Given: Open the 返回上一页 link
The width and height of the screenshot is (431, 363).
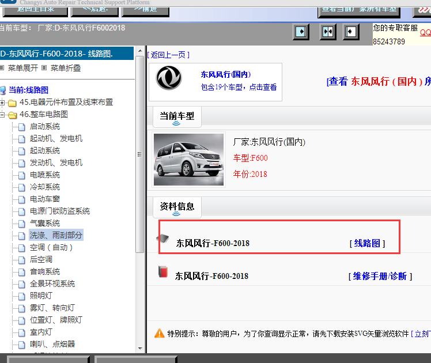Looking at the screenshot, I should pyautogui.click(x=168, y=55).
